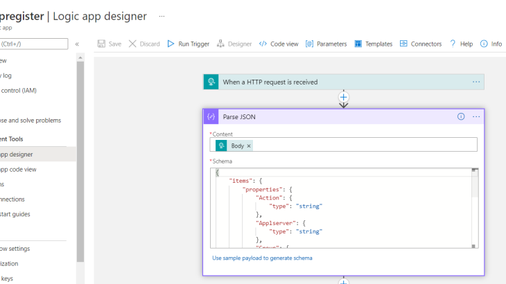Click the "items" key in schema
The image size is (506, 284).
click(240, 181)
